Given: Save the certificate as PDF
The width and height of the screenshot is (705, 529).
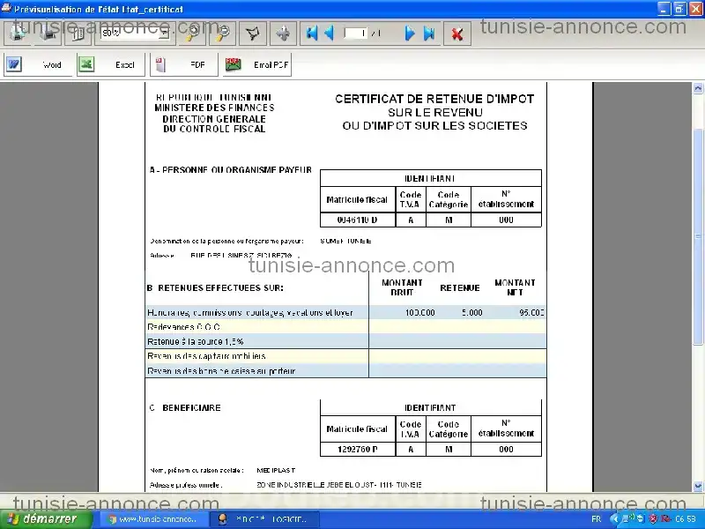Looking at the screenshot, I should (x=184, y=63).
